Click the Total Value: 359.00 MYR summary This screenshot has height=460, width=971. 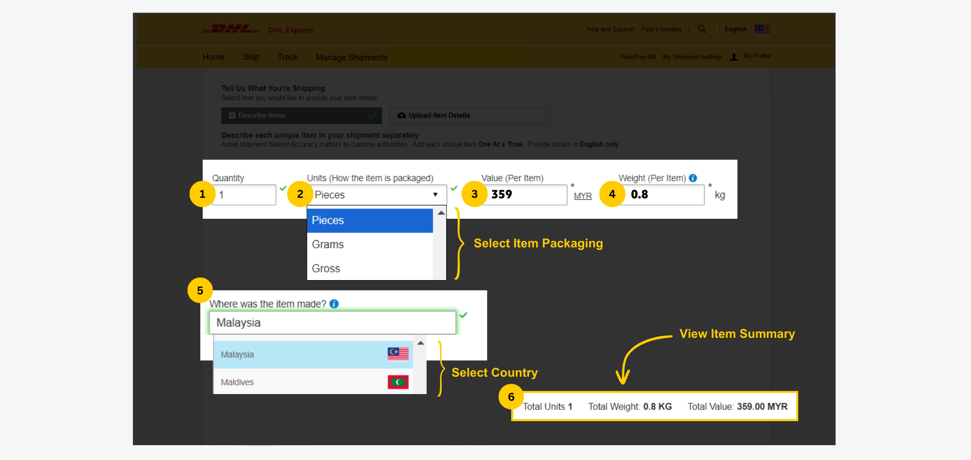[737, 406]
